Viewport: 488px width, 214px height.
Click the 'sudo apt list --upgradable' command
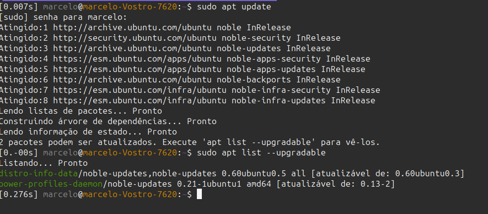click(261, 153)
